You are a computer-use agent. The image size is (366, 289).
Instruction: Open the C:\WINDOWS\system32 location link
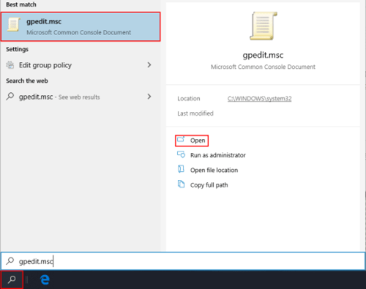click(x=259, y=99)
